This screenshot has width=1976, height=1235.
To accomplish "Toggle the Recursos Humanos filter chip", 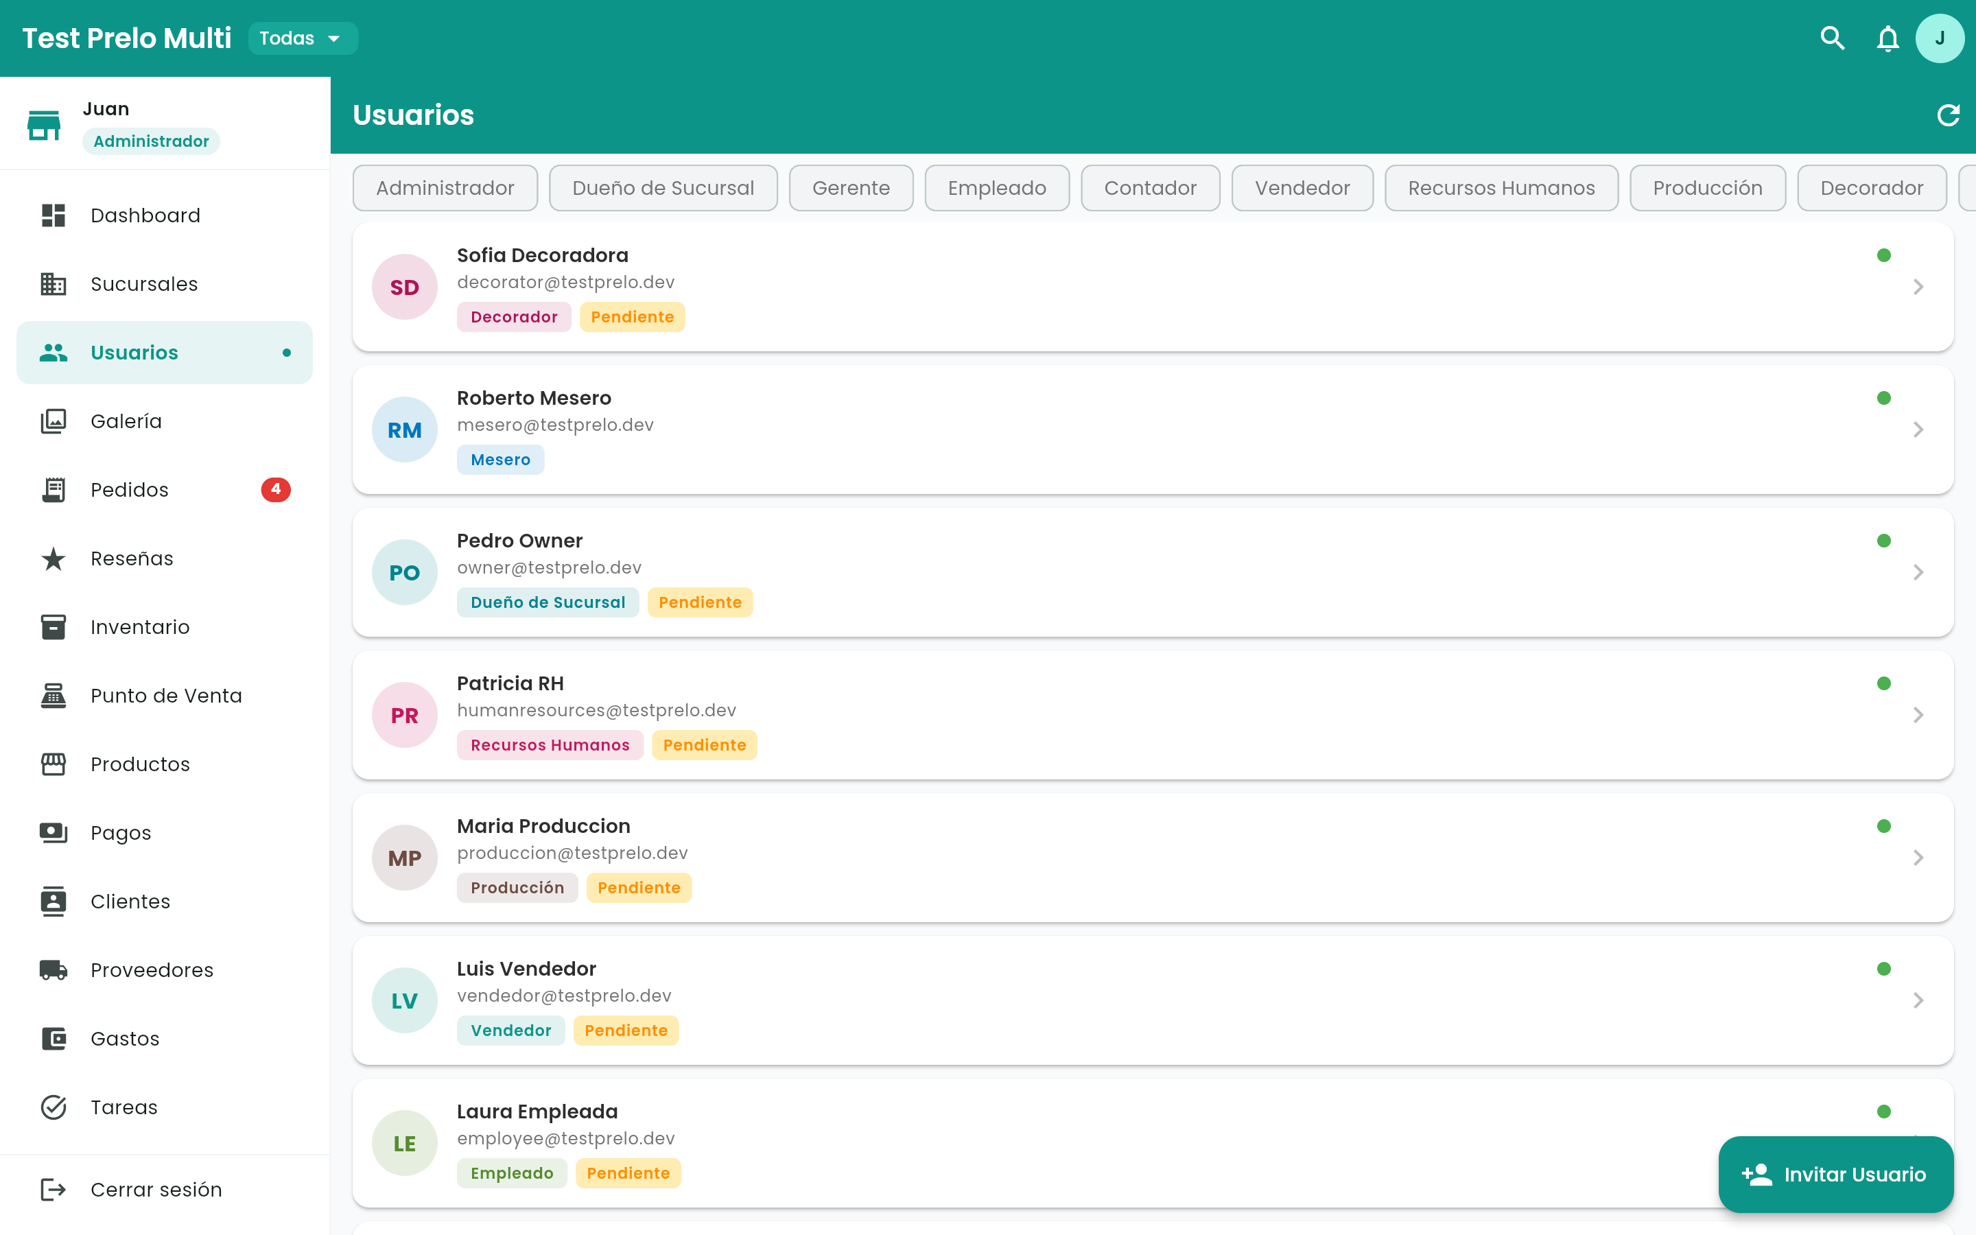I will pos(1501,188).
